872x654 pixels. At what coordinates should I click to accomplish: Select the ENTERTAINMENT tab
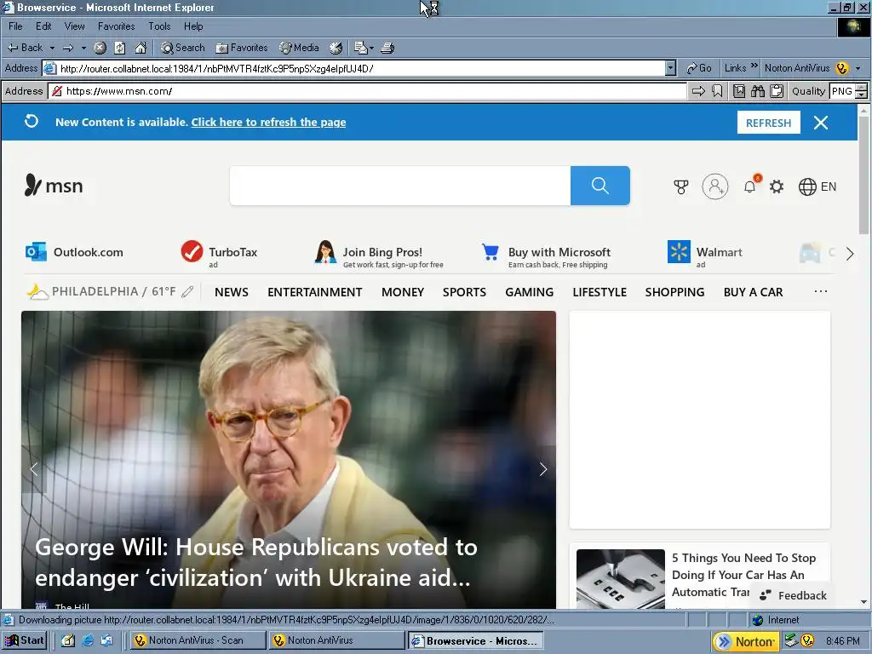[x=315, y=292]
